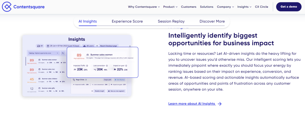This screenshot has height=113, width=305.
Task: Open the Sort by Highest opportunity score dropdown
Action: [44, 53]
